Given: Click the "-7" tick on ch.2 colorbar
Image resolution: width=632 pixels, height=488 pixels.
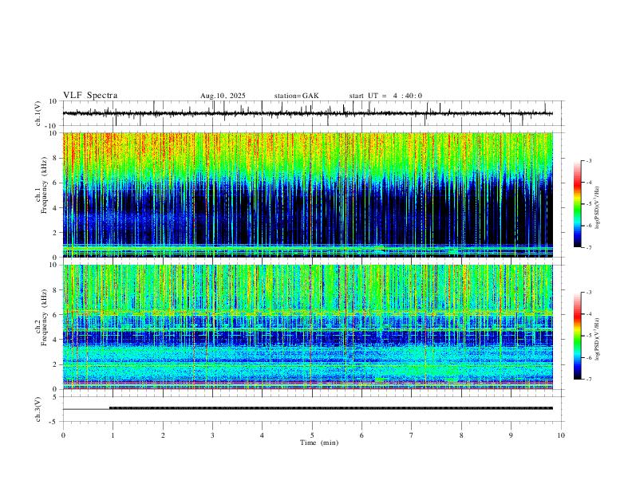Looking at the screenshot, I should click(588, 380).
